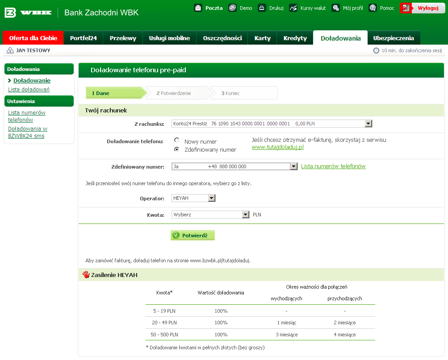The image size is (448, 360).
Task: Open the Poczta mail icon
Action: (x=198, y=8)
